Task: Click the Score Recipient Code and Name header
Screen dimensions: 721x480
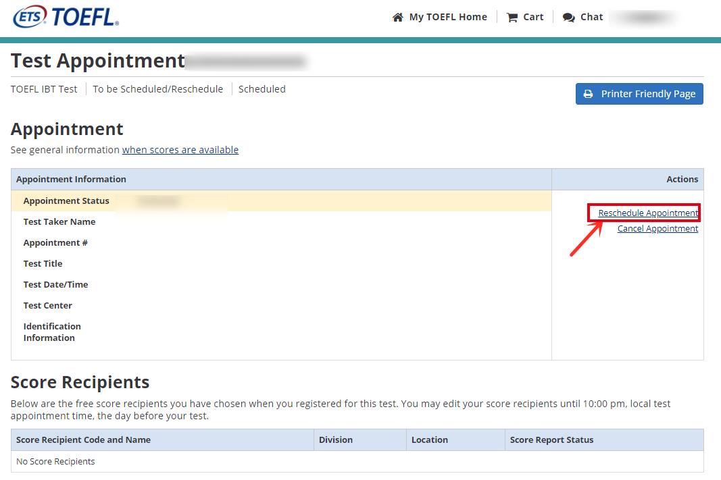Action: coord(83,440)
